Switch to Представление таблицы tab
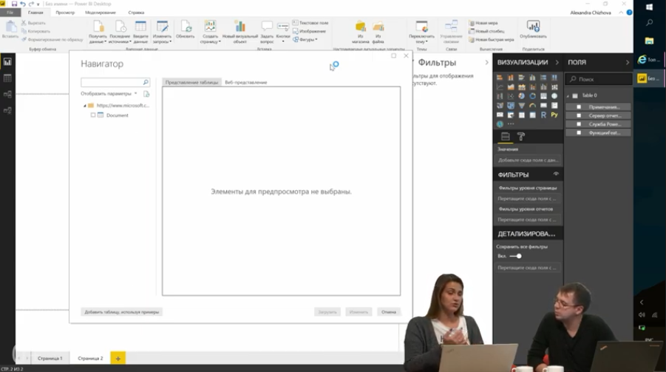Image resolution: width=666 pixels, height=372 pixels. 191,83
